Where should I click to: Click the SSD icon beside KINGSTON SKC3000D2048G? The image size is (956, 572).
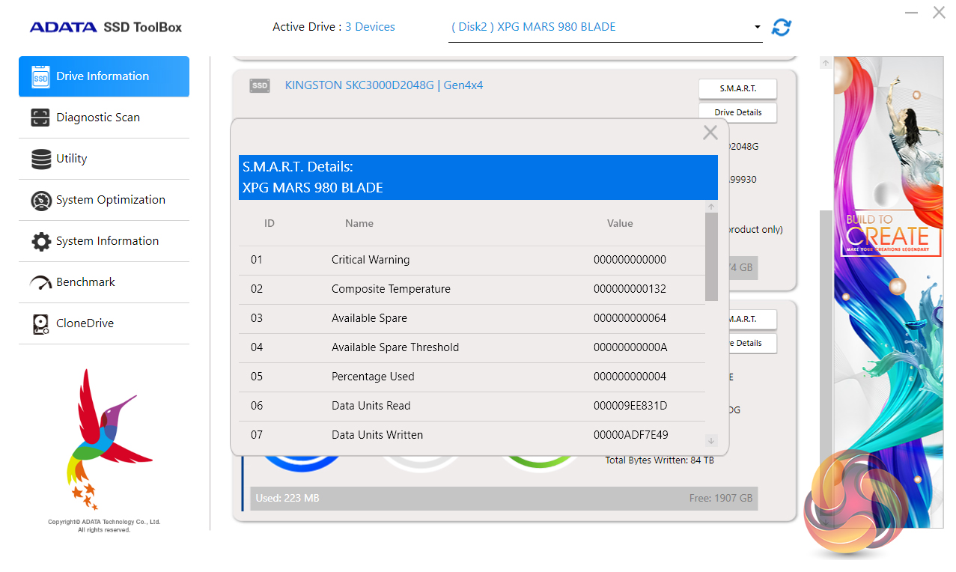click(x=260, y=86)
